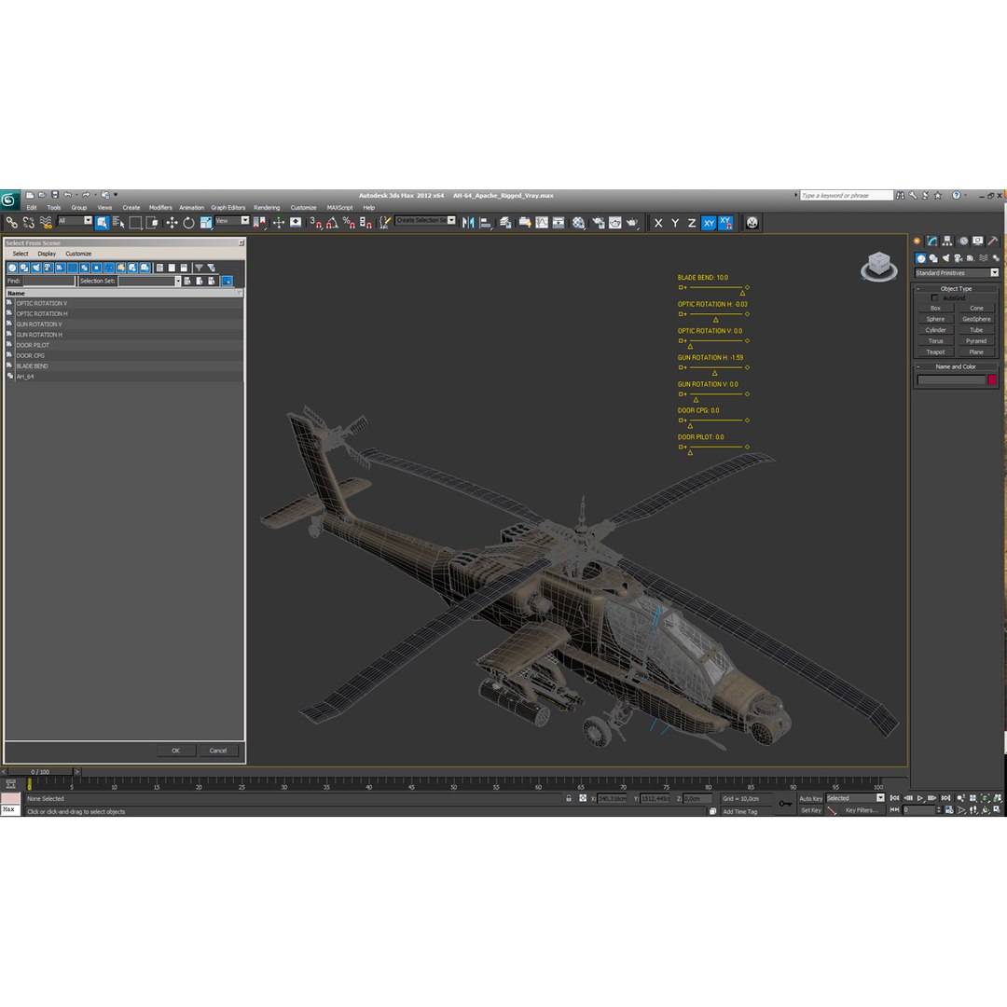Open the Edit menu
The image size is (1007, 1007).
pos(32,207)
